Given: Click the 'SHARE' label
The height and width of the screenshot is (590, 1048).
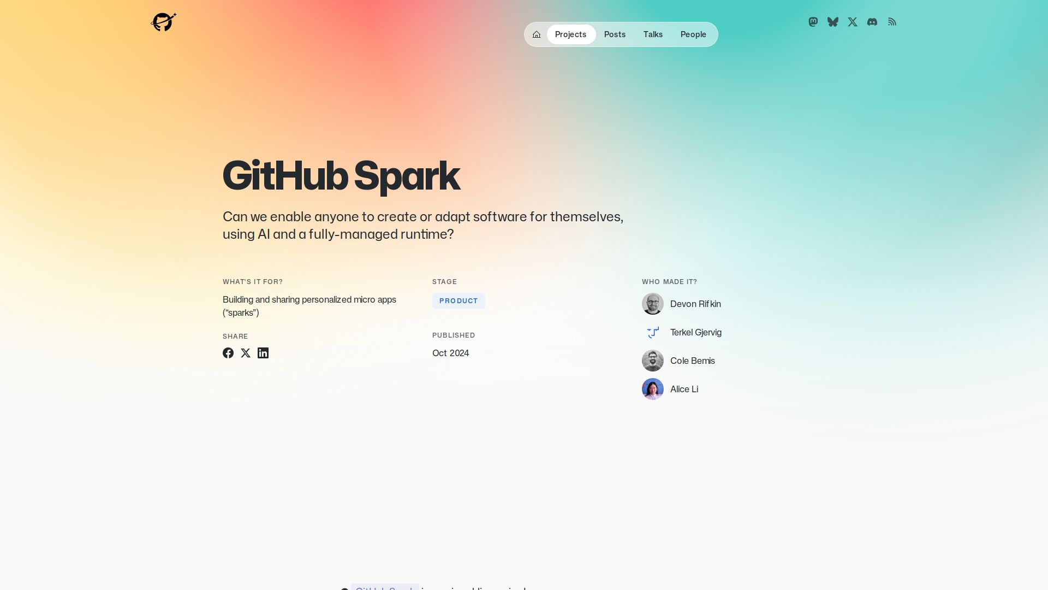Looking at the screenshot, I should 235,337.
